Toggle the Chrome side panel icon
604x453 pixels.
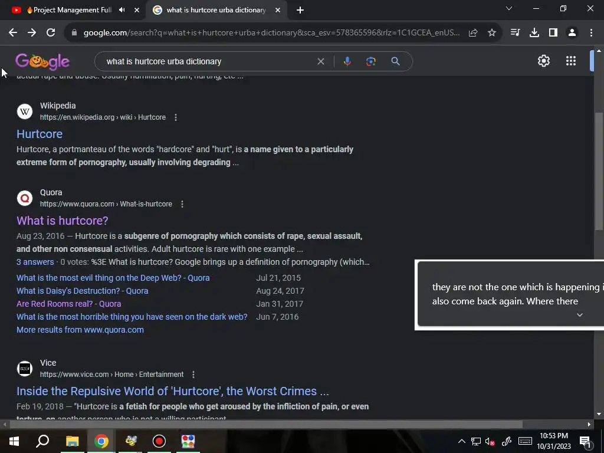(553, 33)
